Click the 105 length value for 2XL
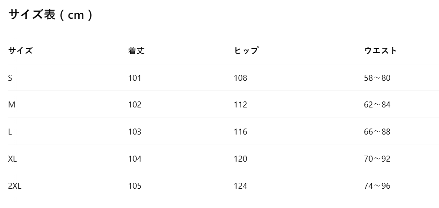Screen dimensions: 439x208 pyautogui.click(x=135, y=186)
